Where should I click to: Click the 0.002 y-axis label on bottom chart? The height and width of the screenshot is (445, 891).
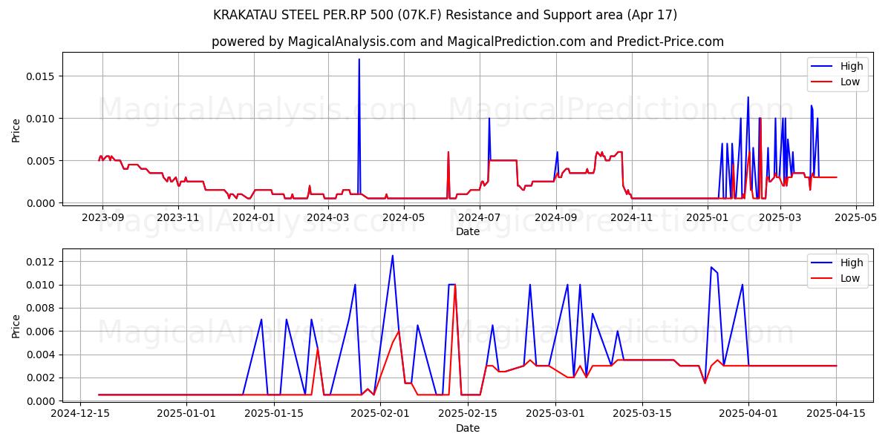tap(42, 378)
